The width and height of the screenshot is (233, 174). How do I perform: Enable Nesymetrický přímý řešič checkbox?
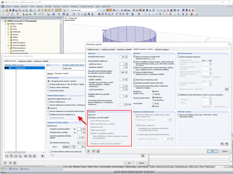tap(134, 86)
